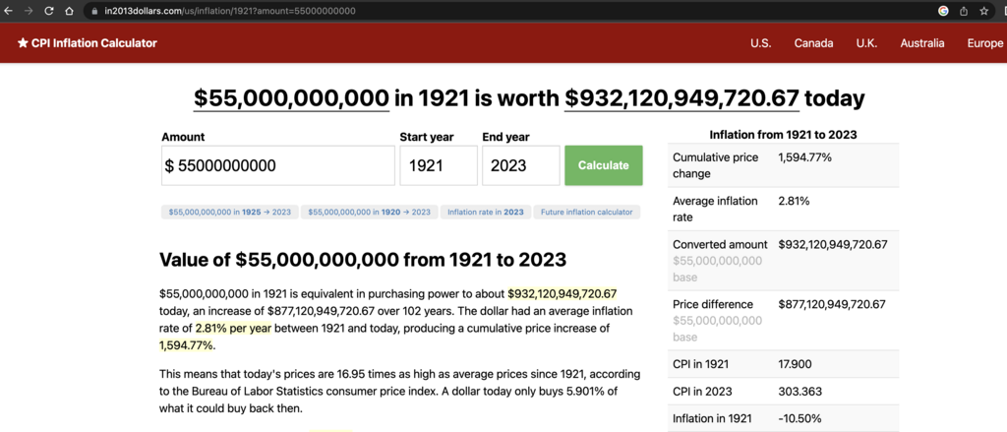Click the padlock site info icon
Image resolution: width=1007 pixels, height=432 pixels.
pos(94,11)
